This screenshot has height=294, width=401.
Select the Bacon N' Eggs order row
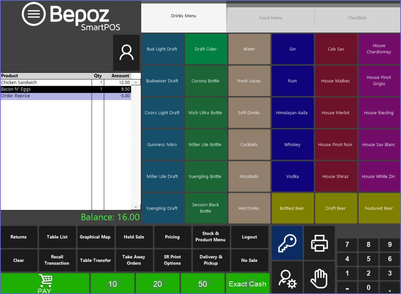pos(45,89)
